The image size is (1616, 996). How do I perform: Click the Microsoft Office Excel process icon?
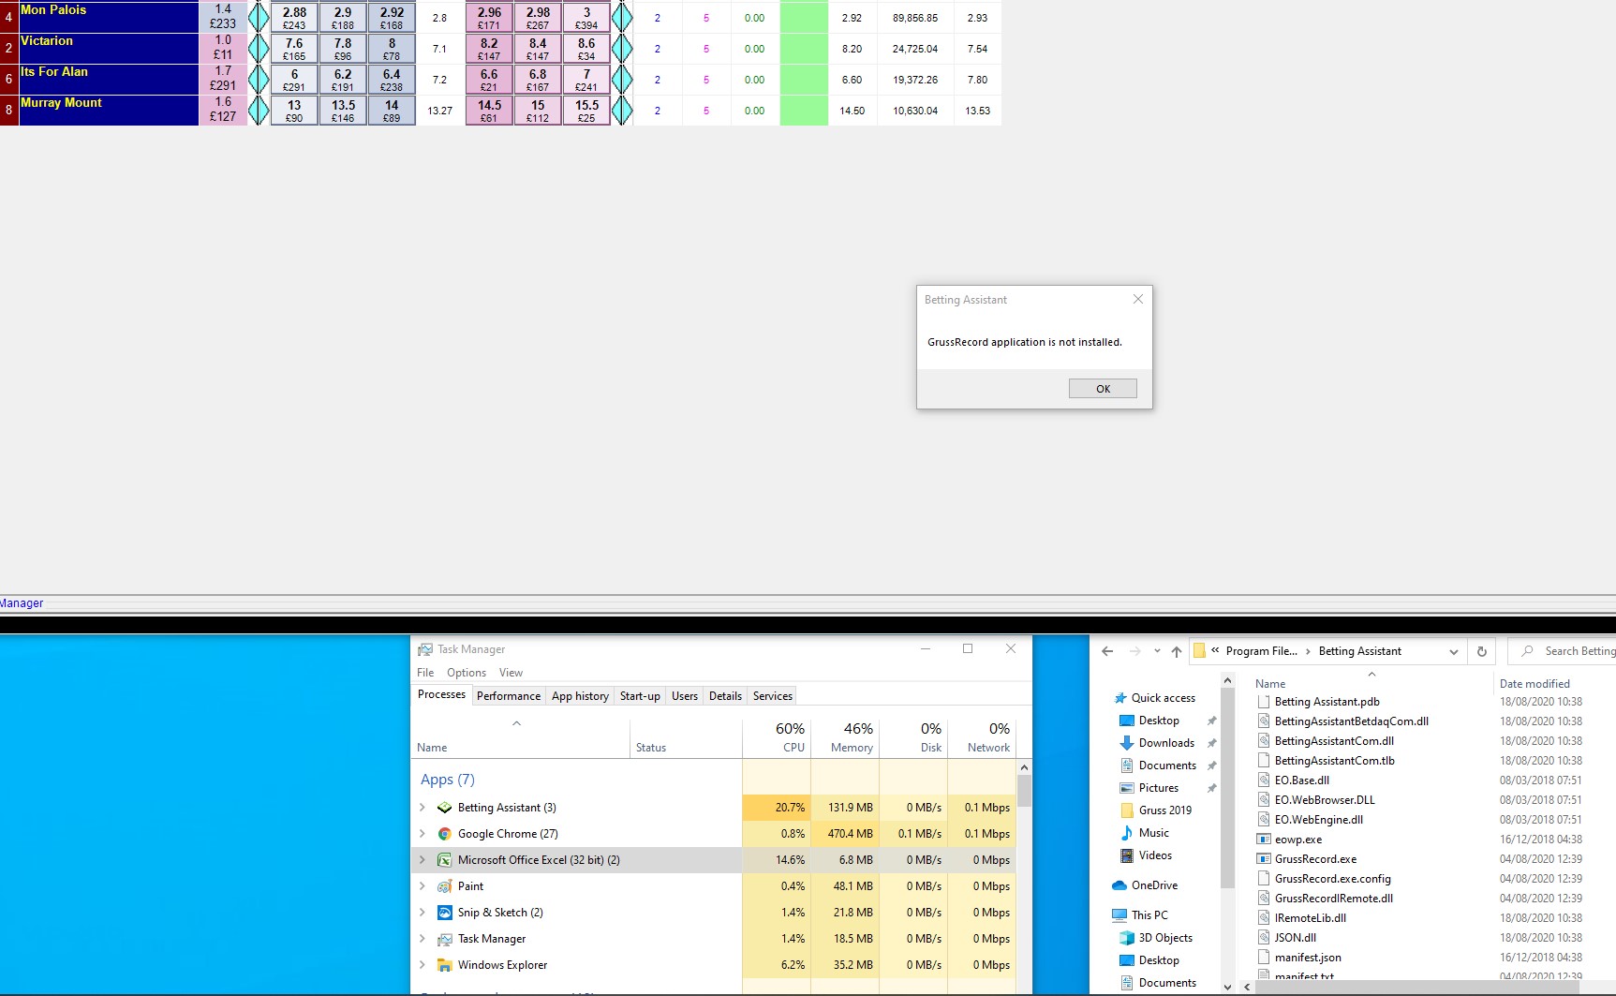point(445,860)
